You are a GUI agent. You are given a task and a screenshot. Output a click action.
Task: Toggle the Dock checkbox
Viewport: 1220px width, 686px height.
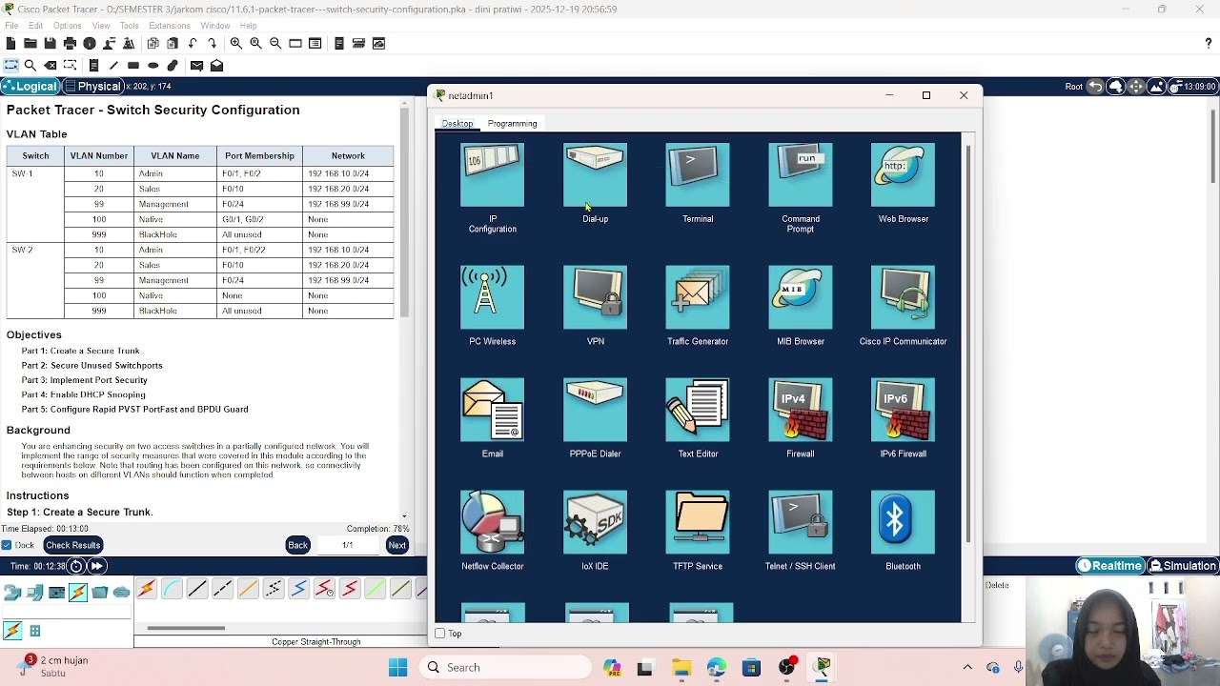pyautogui.click(x=7, y=545)
